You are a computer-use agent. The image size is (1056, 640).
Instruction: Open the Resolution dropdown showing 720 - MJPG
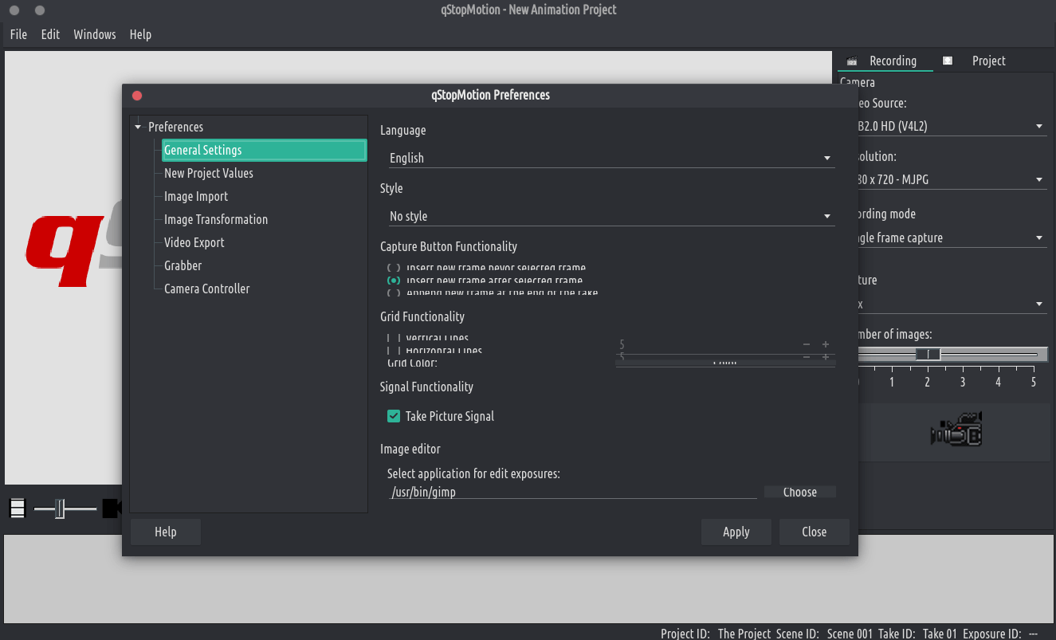(952, 179)
